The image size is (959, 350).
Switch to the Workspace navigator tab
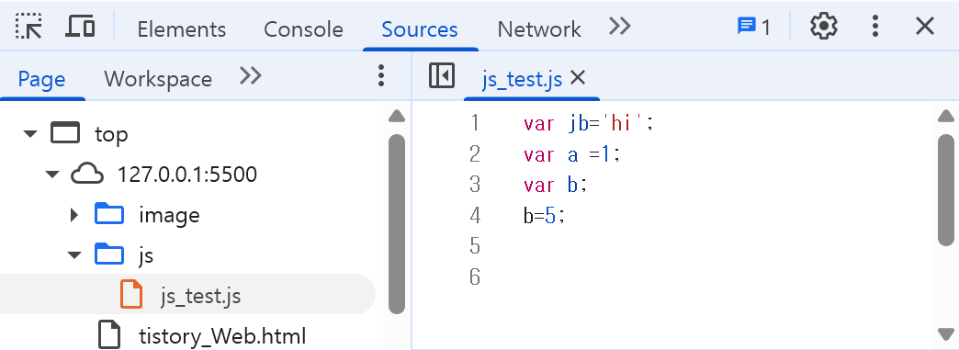(158, 79)
